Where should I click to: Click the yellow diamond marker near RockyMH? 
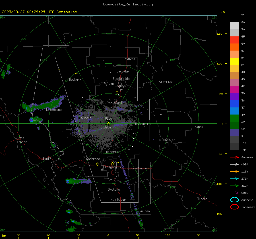[76, 74]
